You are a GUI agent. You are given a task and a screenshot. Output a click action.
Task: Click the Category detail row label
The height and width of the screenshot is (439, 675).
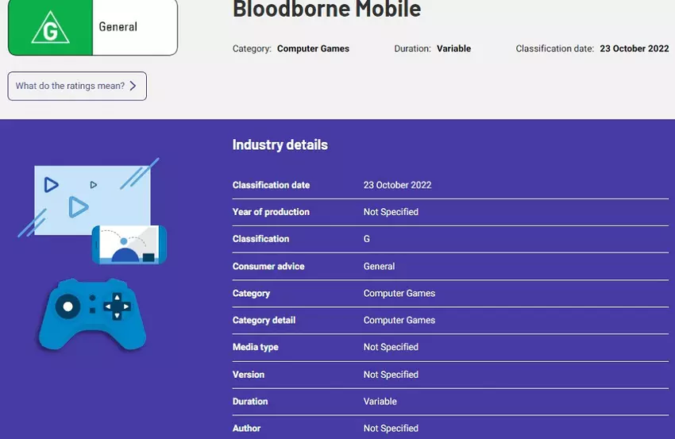tap(264, 320)
